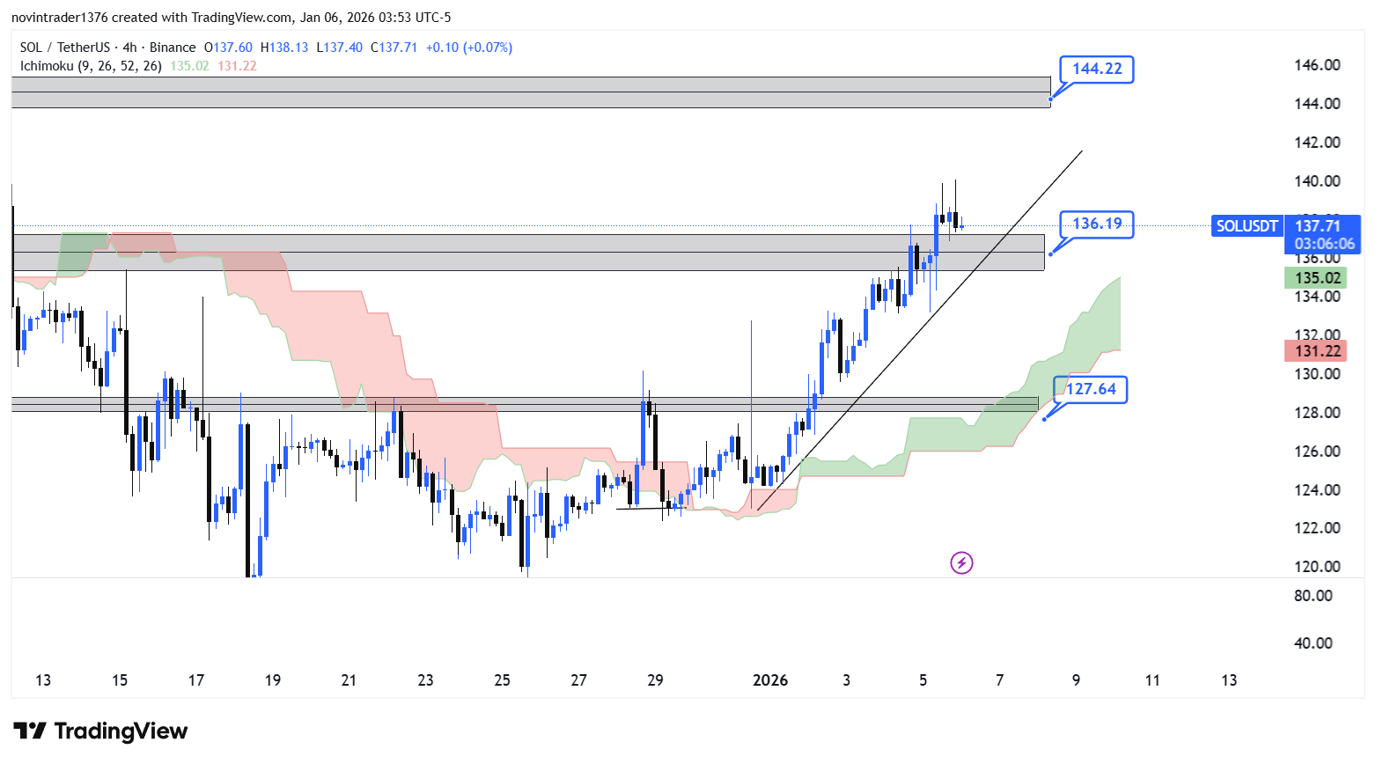Screen dimensions: 1376x764
Task: Click the green 135.02 Ichimoku price tag
Action: click(1317, 278)
